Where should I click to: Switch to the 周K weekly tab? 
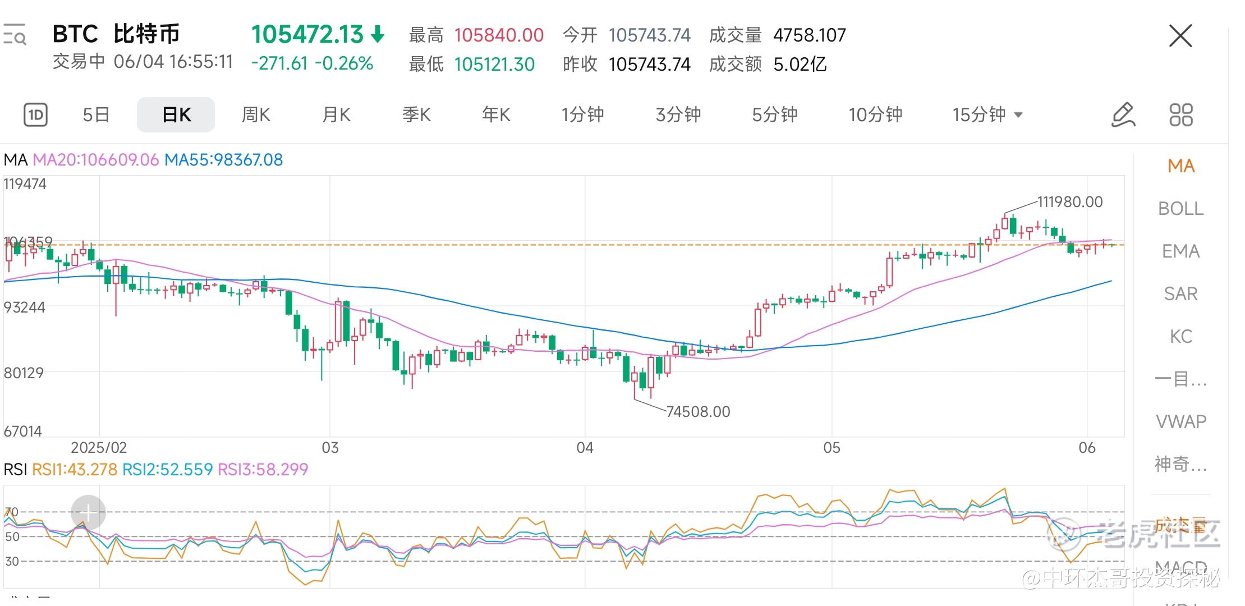point(256,115)
